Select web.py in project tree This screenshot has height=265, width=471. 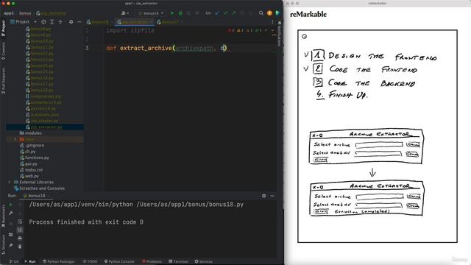pos(29,176)
